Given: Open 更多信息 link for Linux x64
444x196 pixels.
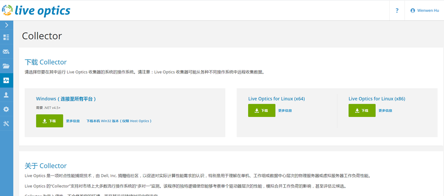Looking at the screenshot, I should (285, 111).
